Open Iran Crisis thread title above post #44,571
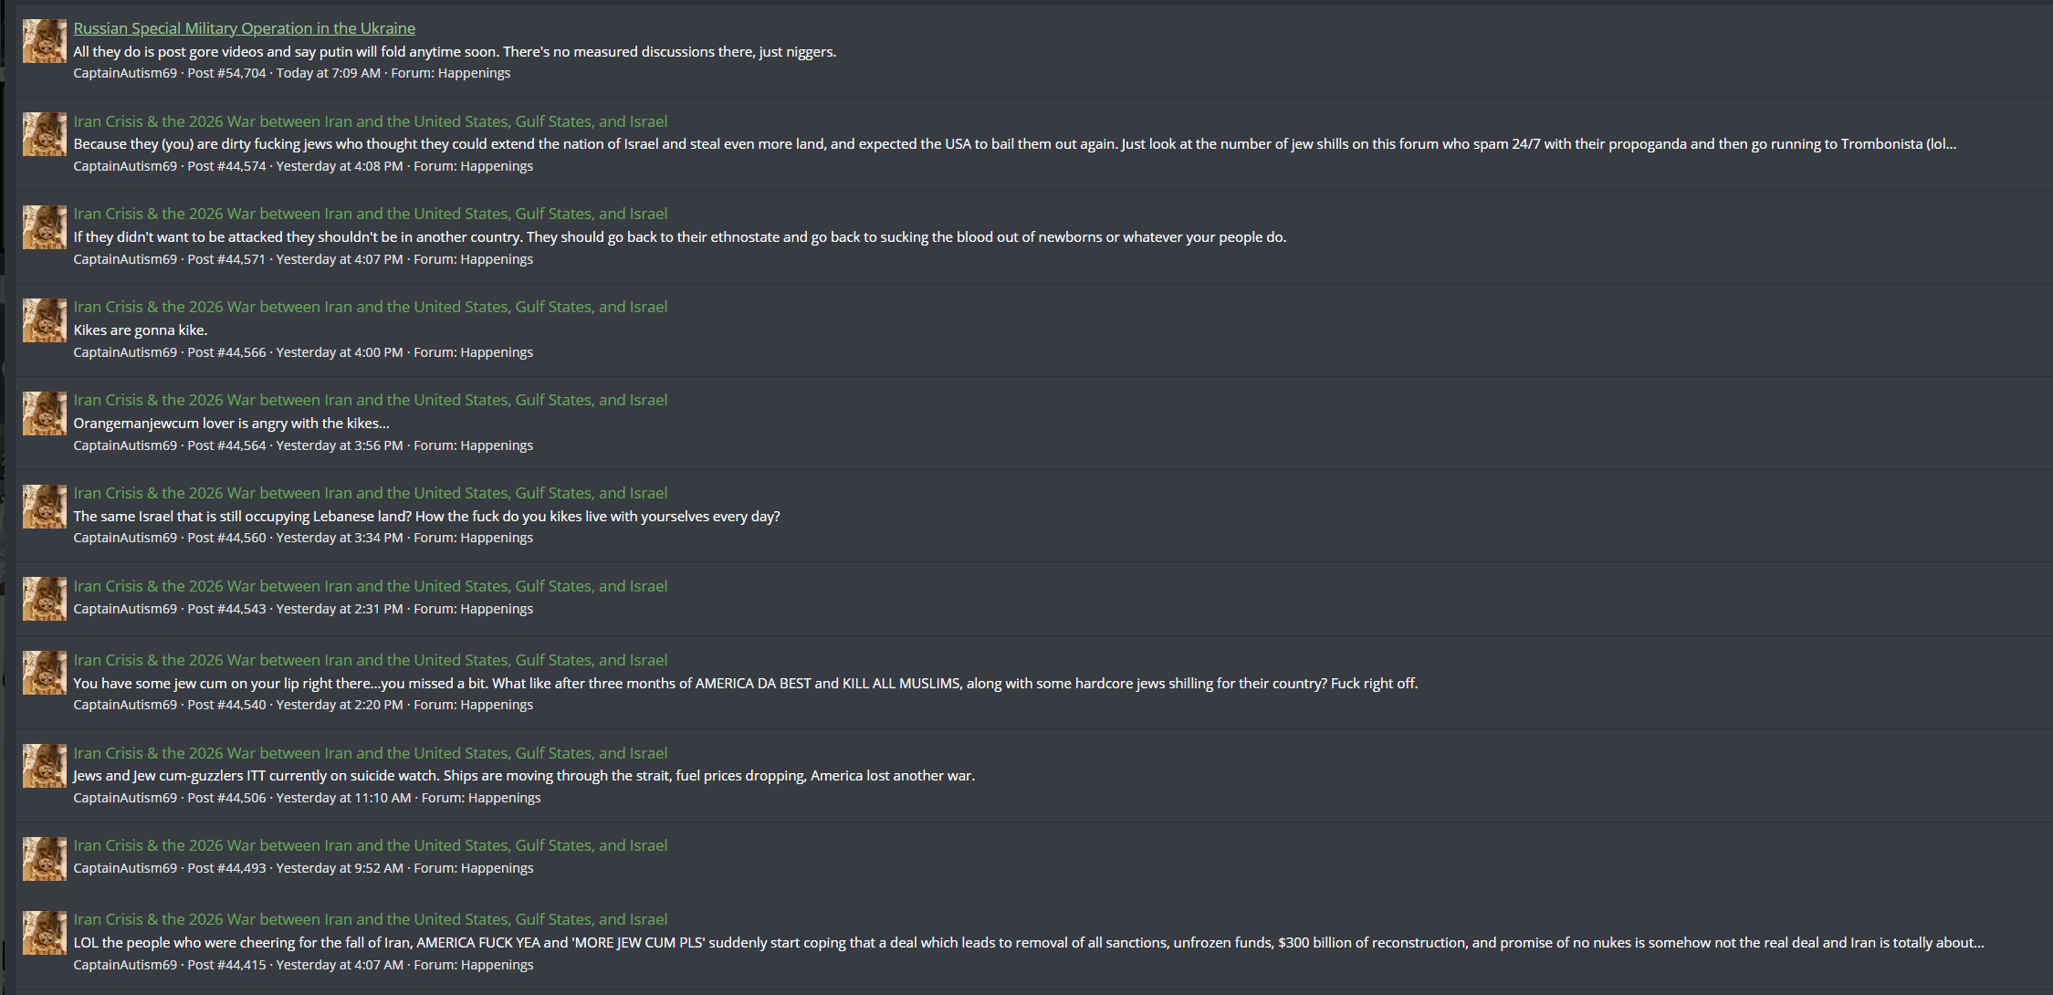Viewport: 2053px width, 995px height. 370,214
